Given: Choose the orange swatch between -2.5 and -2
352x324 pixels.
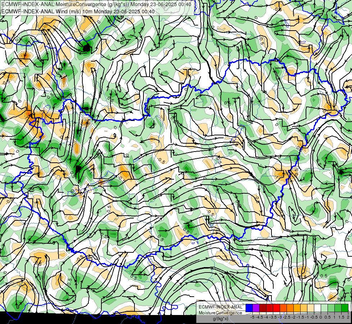Looking at the screenshot, I should pos(290,308).
